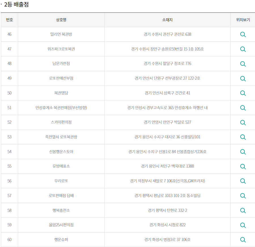
Task: Open location view for 남문가판점
Action: (243, 64)
